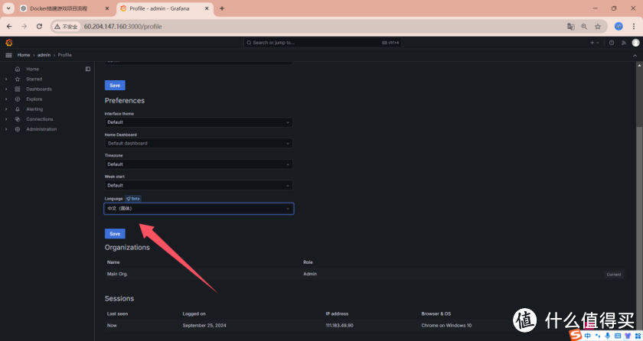The height and width of the screenshot is (341, 643).
Task: Open Alerting from sidebar label
Action: click(x=34, y=109)
